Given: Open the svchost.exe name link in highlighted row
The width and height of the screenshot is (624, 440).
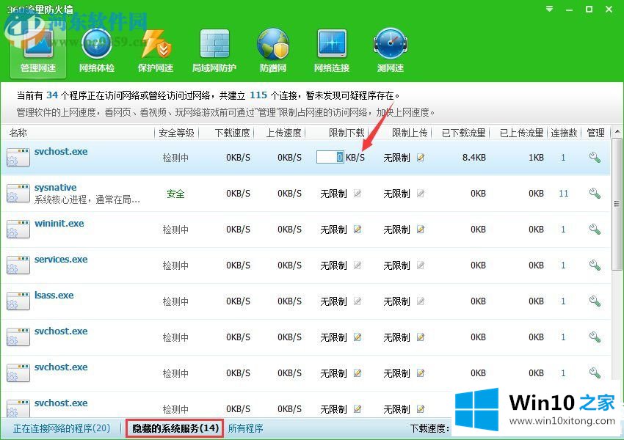Looking at the screenshot, I should click(x=61, y=152).
